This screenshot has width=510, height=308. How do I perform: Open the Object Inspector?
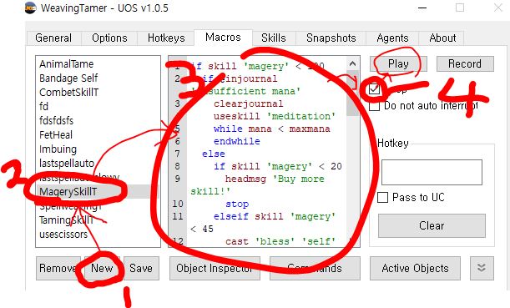point(215,268)
